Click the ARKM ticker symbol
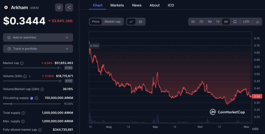Image resolution: width=265 pixels, height=134 pixels. (34, 8)
